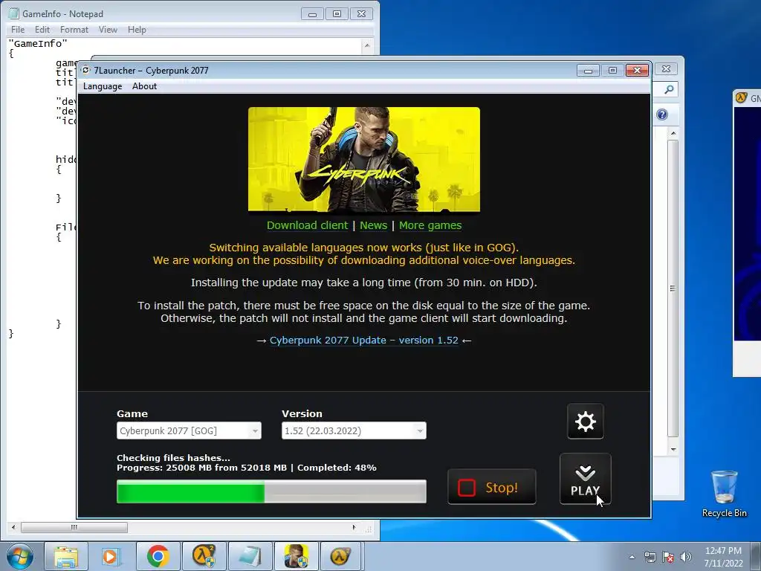
Task: Click the network tray icon
Action: pos(650,557)
